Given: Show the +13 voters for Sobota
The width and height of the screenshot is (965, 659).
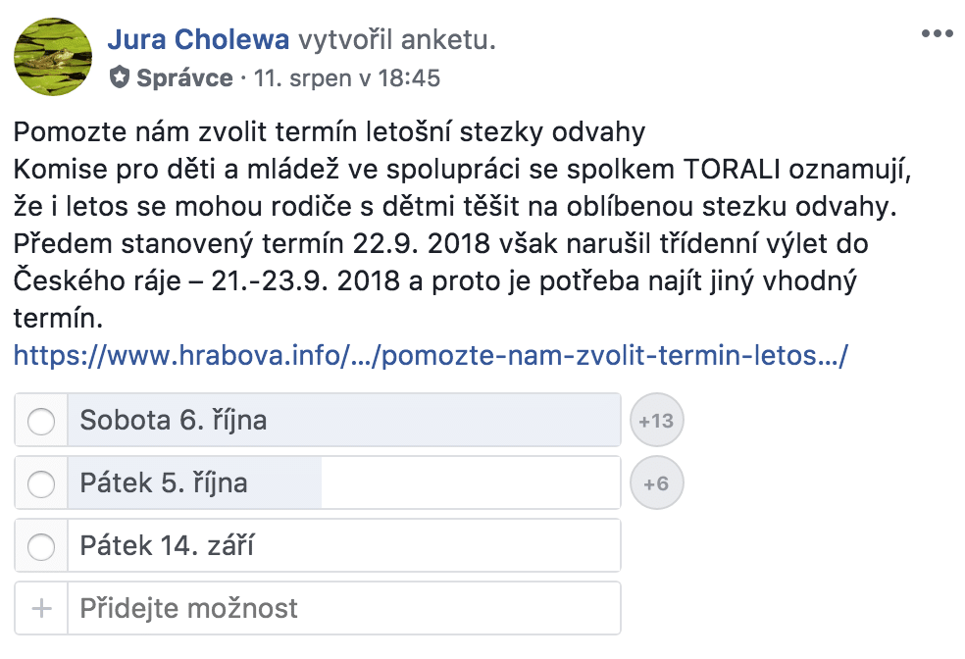Looking at the screenshot, I should [x=657, y=421].
